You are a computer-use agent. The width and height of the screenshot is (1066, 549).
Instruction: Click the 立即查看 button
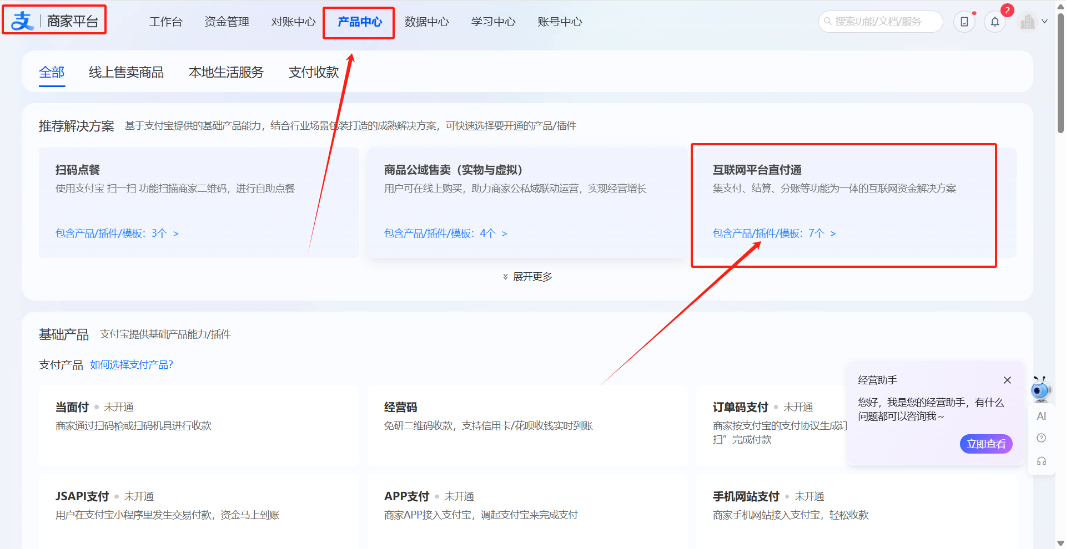[x=986, y=444]
